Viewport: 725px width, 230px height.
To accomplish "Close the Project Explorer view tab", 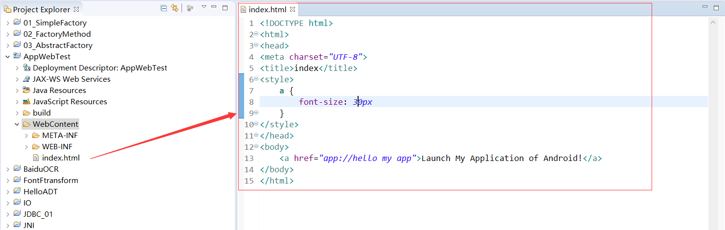I will [76, 9].
